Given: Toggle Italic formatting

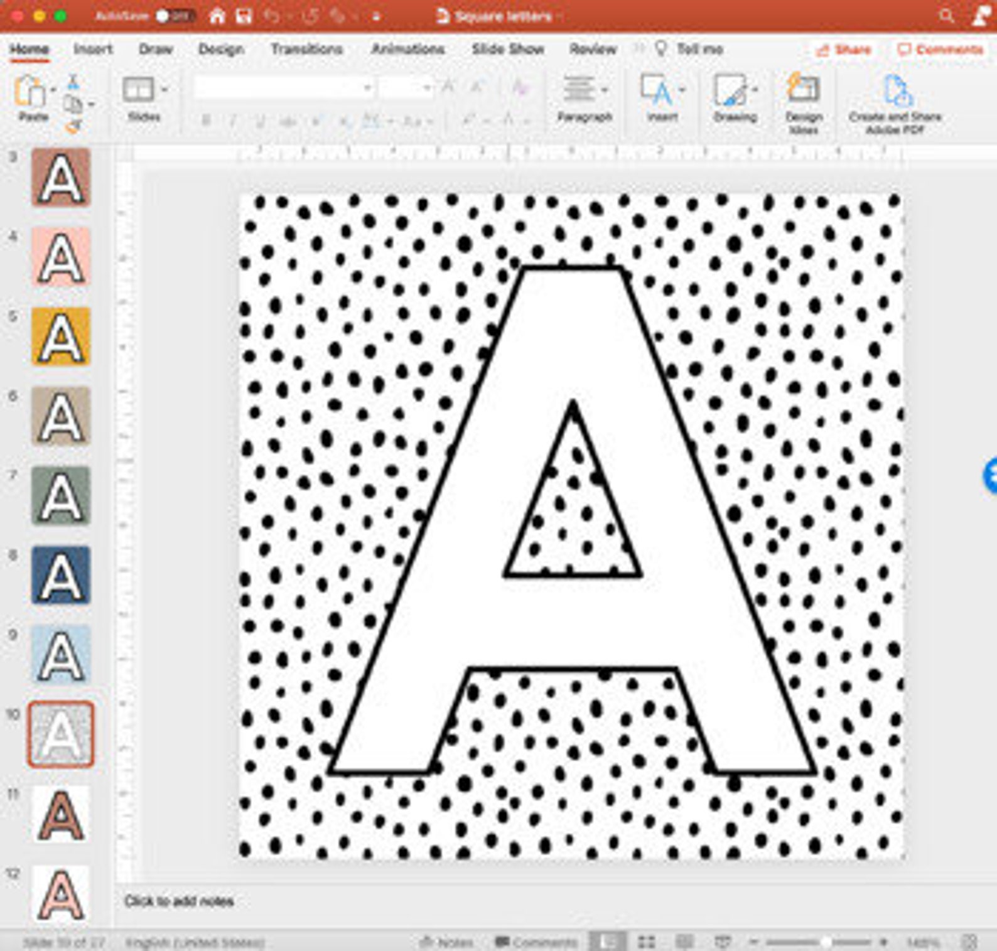Looking at the screenshot, I should (233, 121).
